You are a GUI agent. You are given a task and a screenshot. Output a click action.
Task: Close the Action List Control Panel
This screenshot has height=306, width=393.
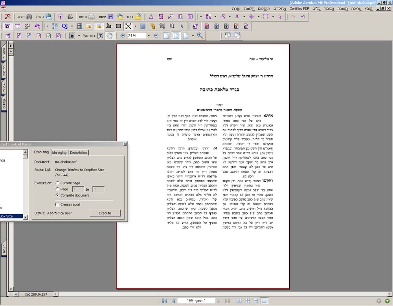coord(125,144)
